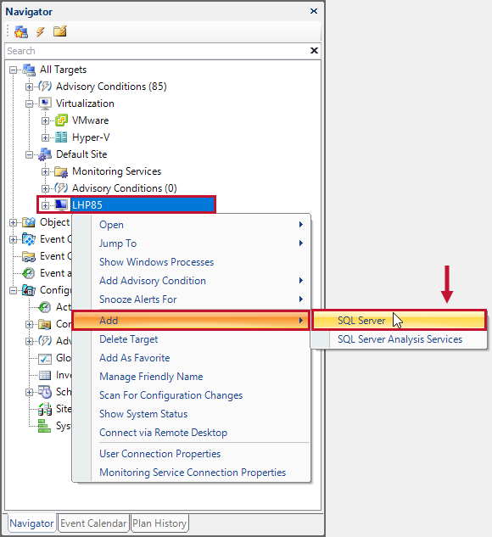The height and width of the screenshot is (537, 492).
Task: Choose Scan For Configuration Changes
Action: point(192,395)
